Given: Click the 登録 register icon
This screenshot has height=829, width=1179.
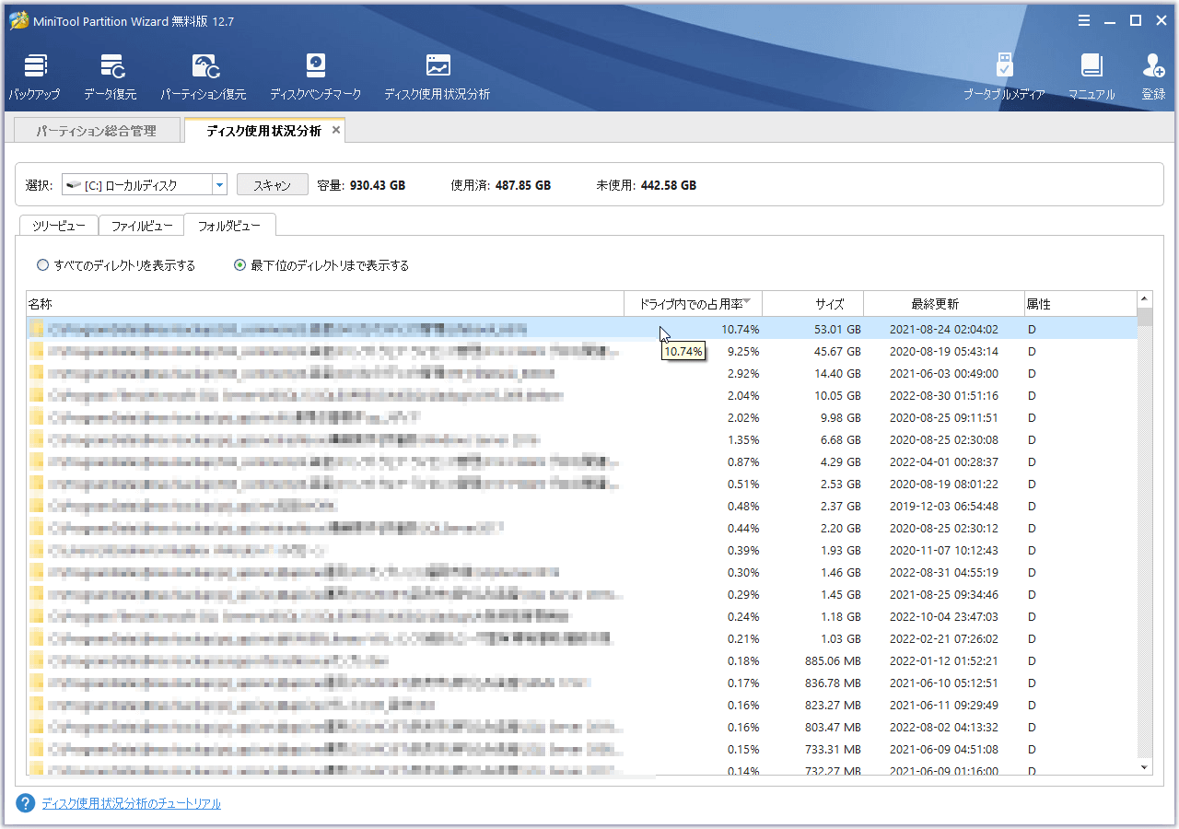Looking at the screenshot, I should pos(1153,76).
